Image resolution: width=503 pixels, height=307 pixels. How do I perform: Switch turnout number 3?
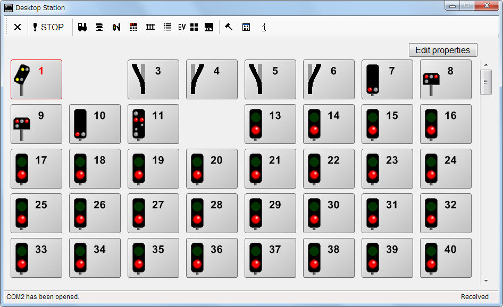click(153, 79)
